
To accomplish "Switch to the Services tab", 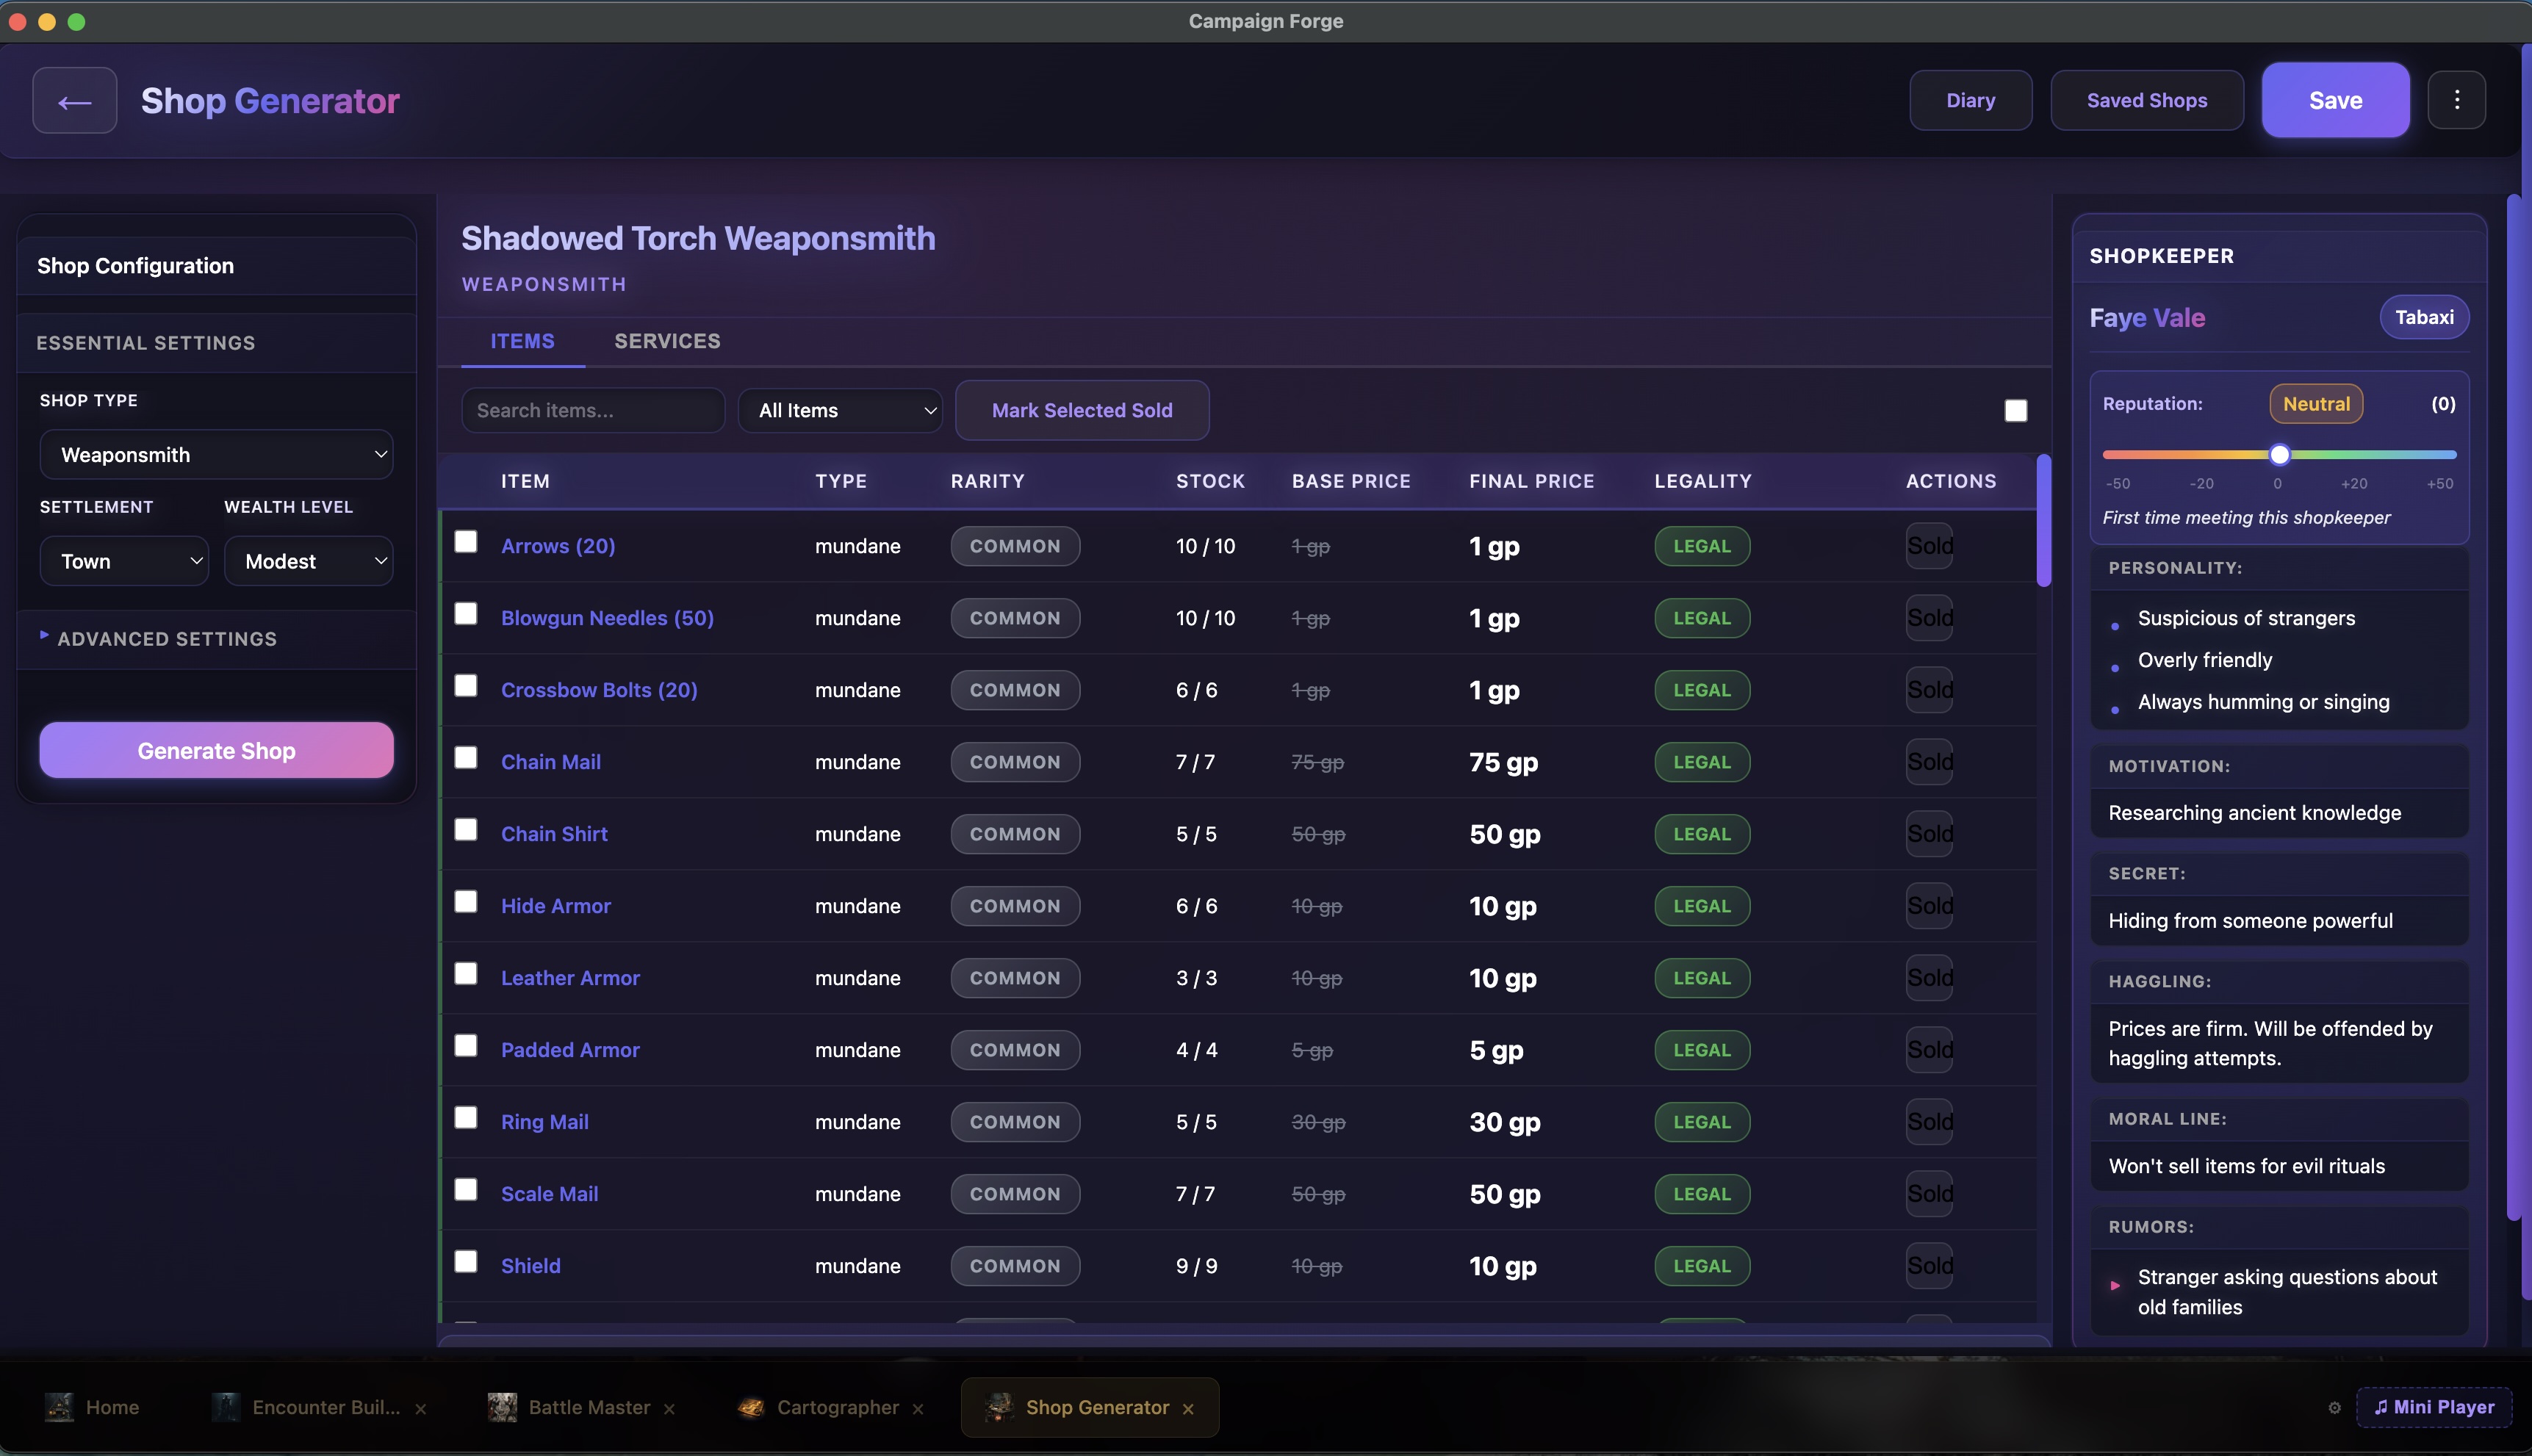I will click(667, 341).
